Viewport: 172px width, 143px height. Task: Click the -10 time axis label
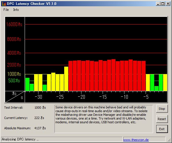pyautogui.click(x=124, y=97)
